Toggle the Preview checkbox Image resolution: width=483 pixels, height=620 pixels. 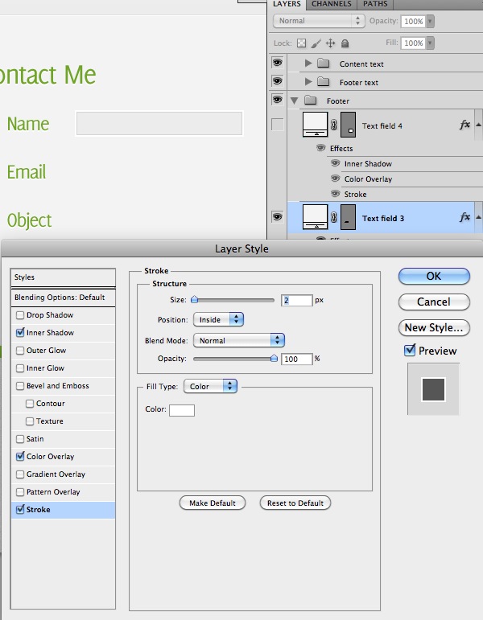410,350
